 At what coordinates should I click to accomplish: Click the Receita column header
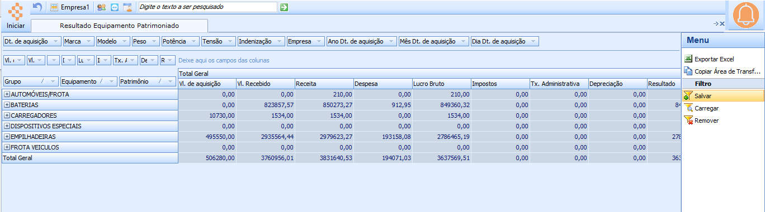pos(324,84)
